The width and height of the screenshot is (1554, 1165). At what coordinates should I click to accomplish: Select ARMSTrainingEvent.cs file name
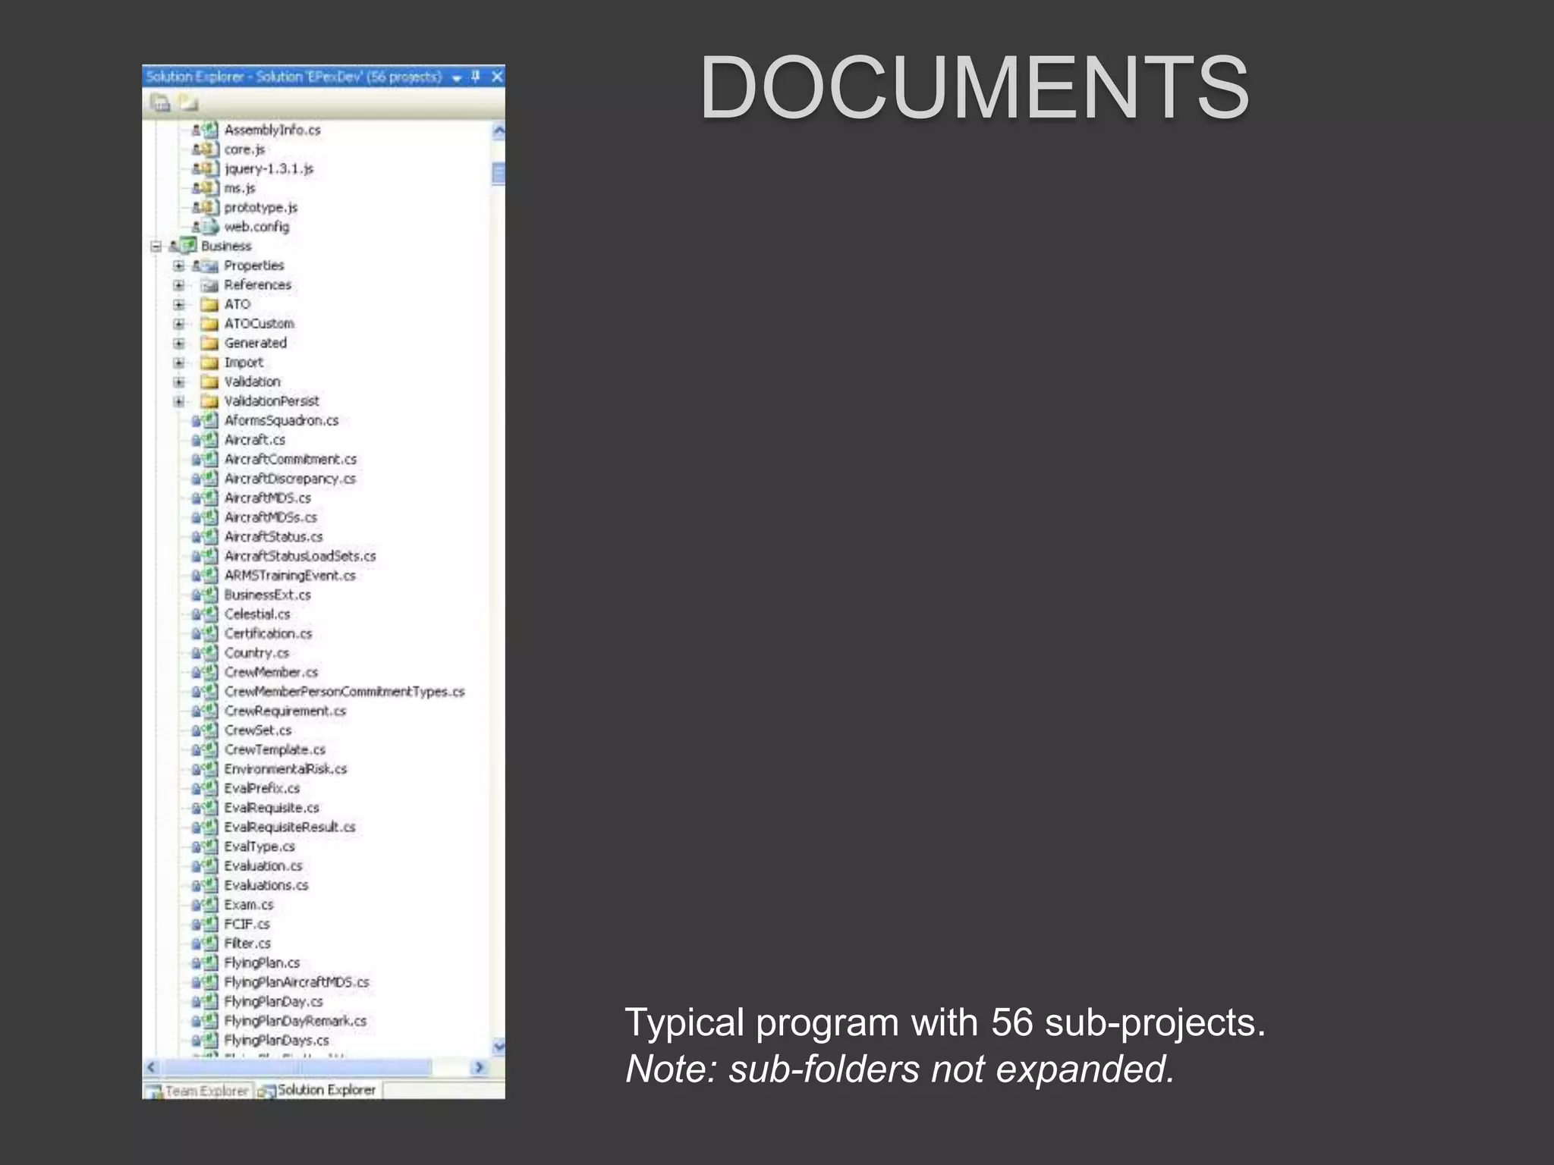pos(290,576)
